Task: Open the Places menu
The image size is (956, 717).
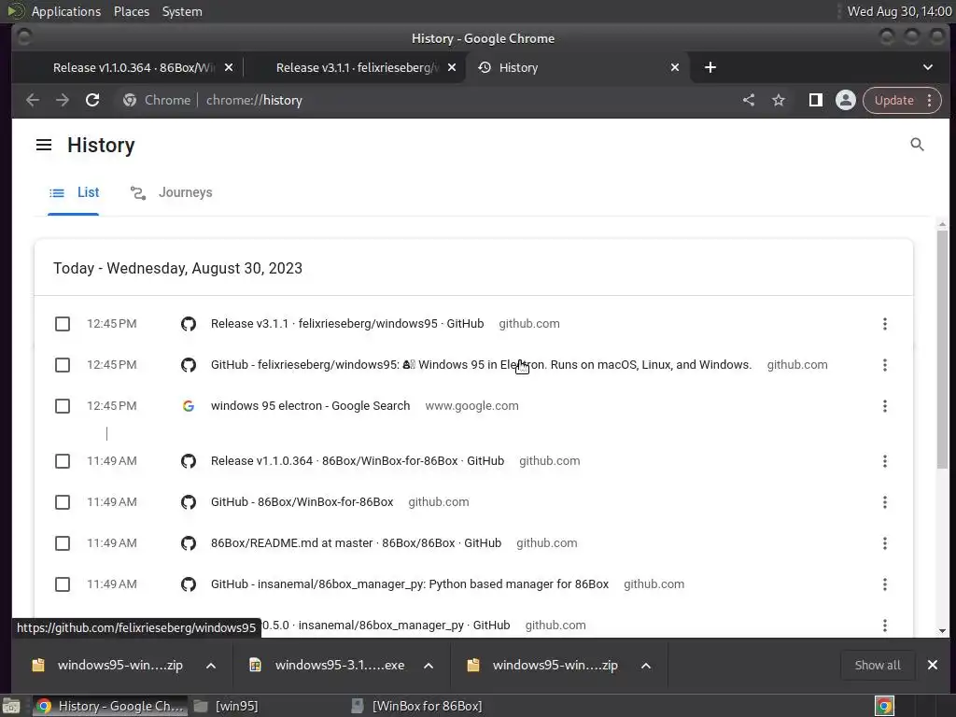Action: [x=131, y=11]
